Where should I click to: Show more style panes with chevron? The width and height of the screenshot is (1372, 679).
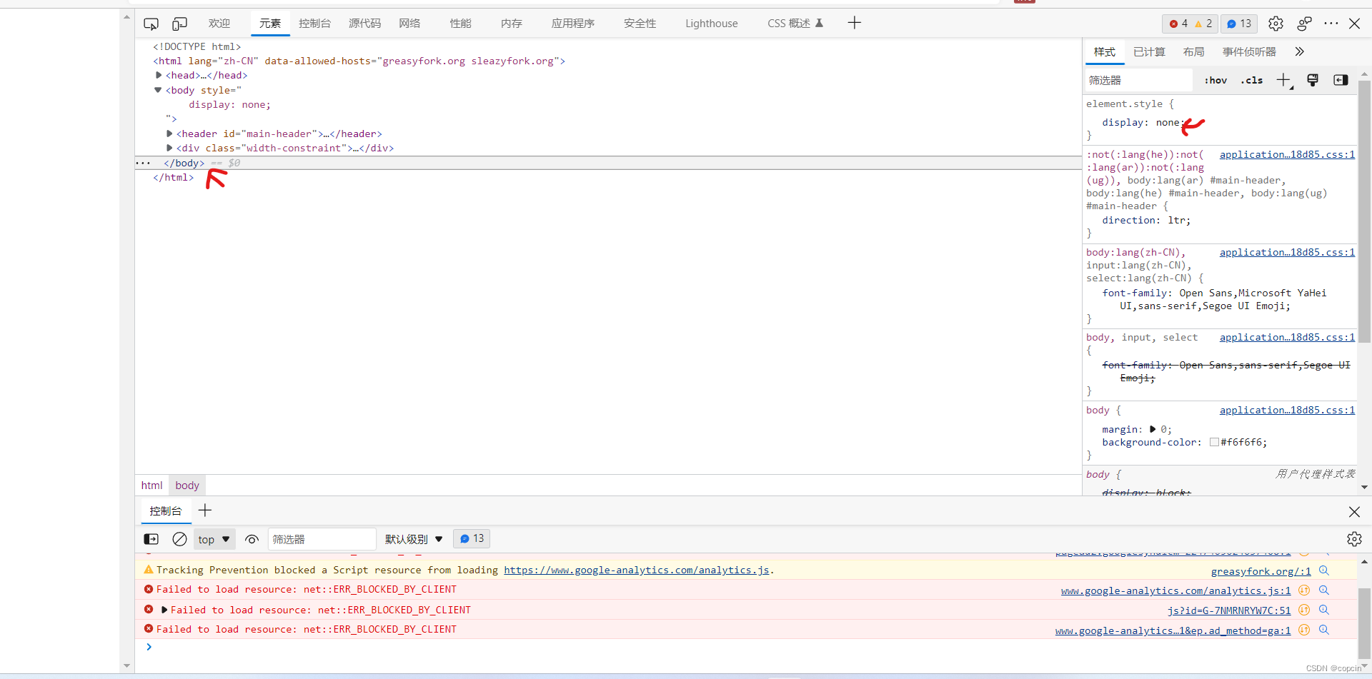(x=1299, y=51)
